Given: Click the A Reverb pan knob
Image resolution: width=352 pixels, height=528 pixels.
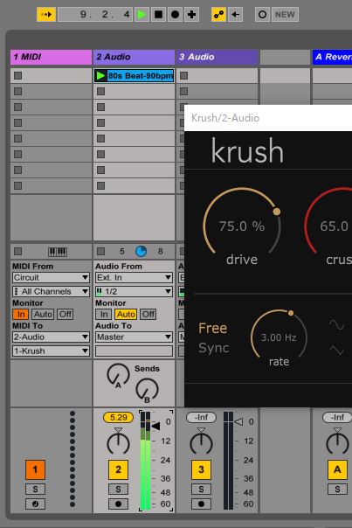Looking at the screenshot, I should 337,442.
